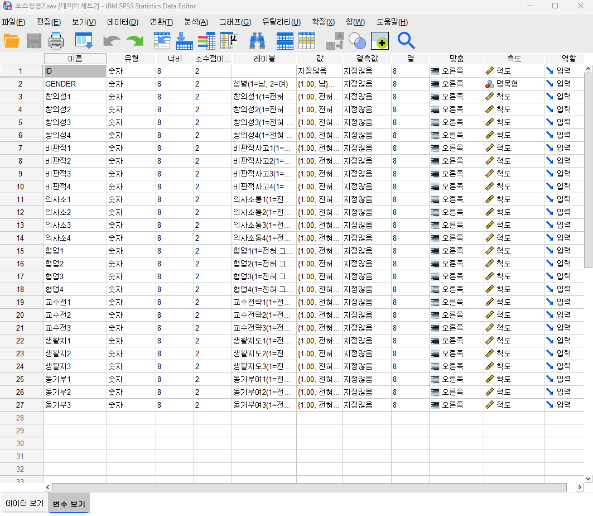Click the 측도 column header
593x516 pixels.
coord(514,59)
